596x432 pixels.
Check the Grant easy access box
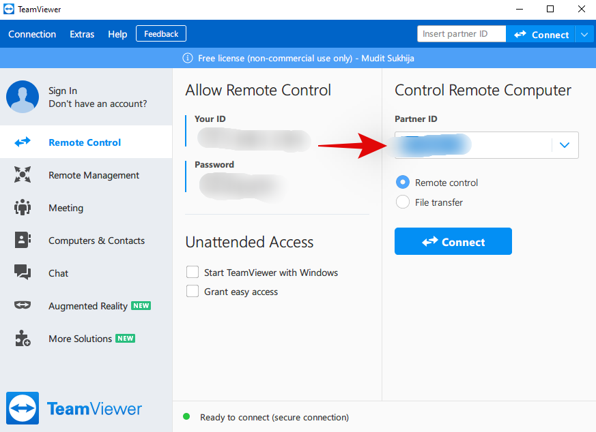193,292
